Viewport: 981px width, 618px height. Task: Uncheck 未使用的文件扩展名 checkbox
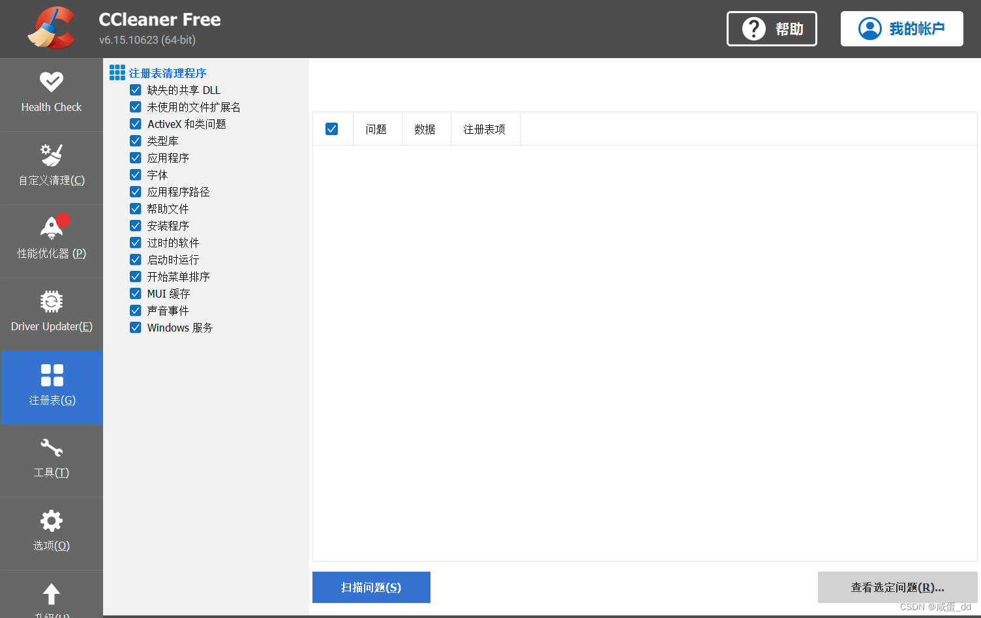click(x=136, y=107)
